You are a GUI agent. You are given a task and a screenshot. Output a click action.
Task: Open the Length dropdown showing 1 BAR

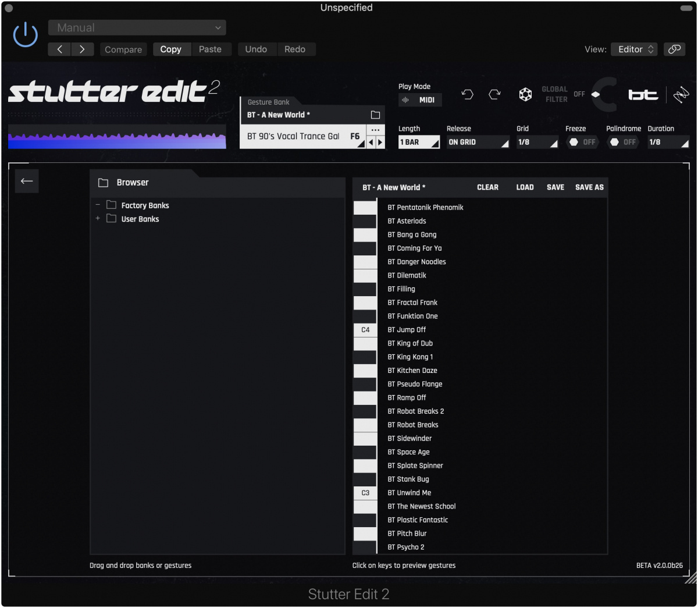coord(419,141)
